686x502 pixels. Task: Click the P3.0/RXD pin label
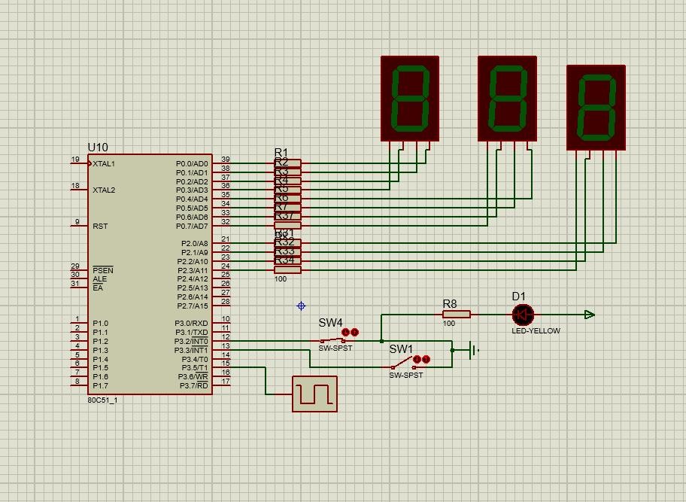191,323
